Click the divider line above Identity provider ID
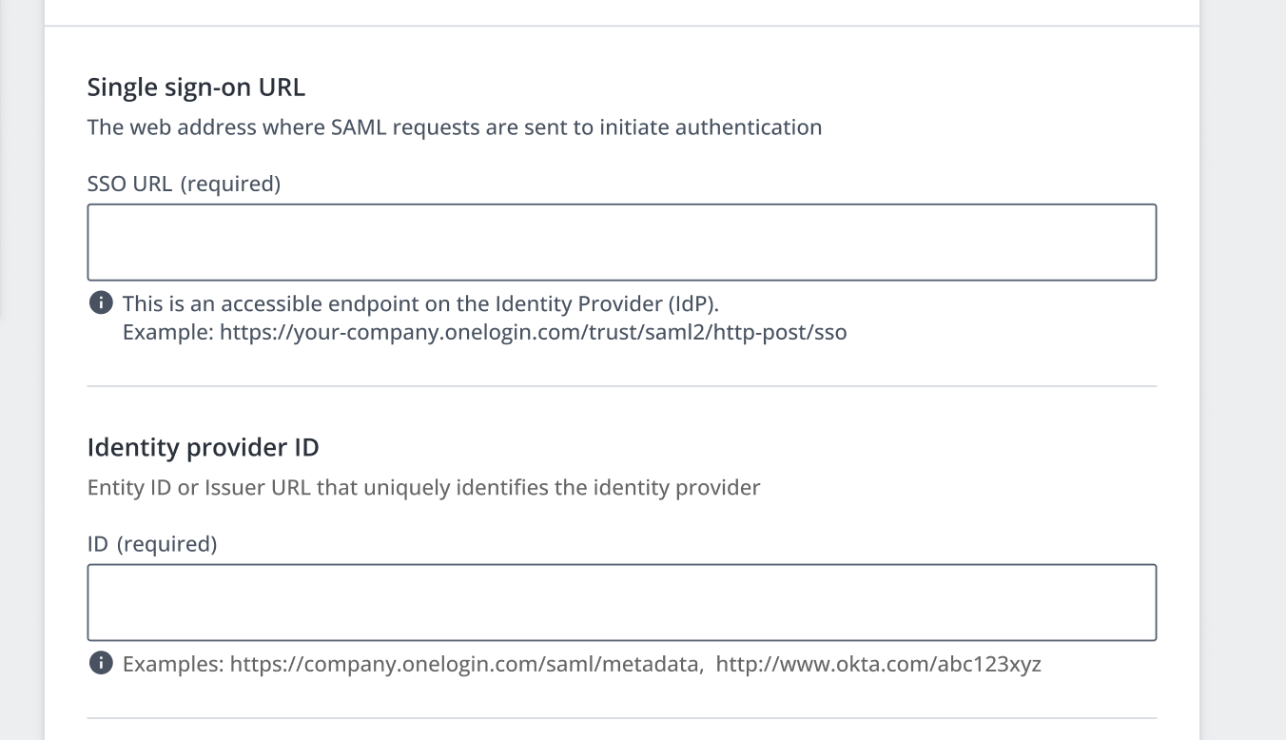1286x740 pixels. click(x=622, y=386)
